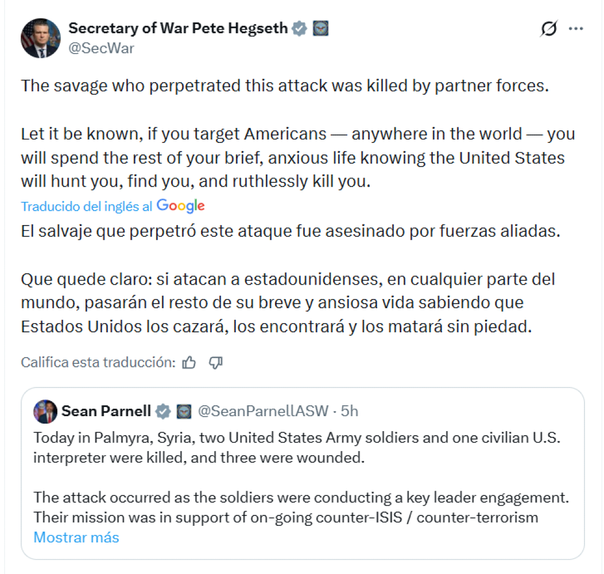Click the seal badge beside Sean Parnell

tap(184, 411)
